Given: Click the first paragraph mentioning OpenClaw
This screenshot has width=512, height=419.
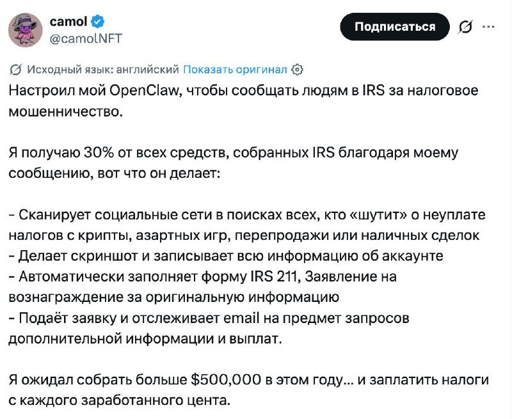Looking at the screenshot, I should pos(243,99).
